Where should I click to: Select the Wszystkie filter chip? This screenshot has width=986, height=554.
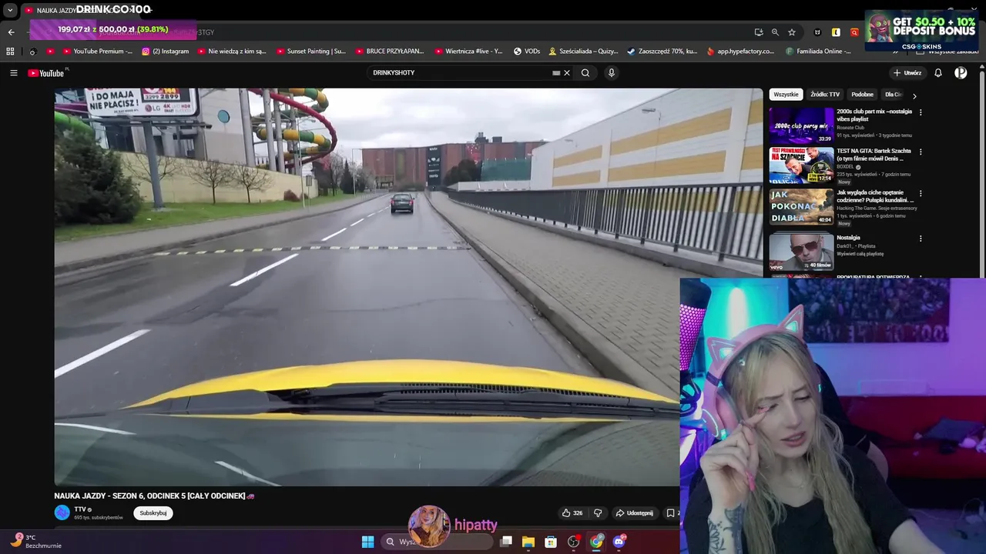point(786,95)
